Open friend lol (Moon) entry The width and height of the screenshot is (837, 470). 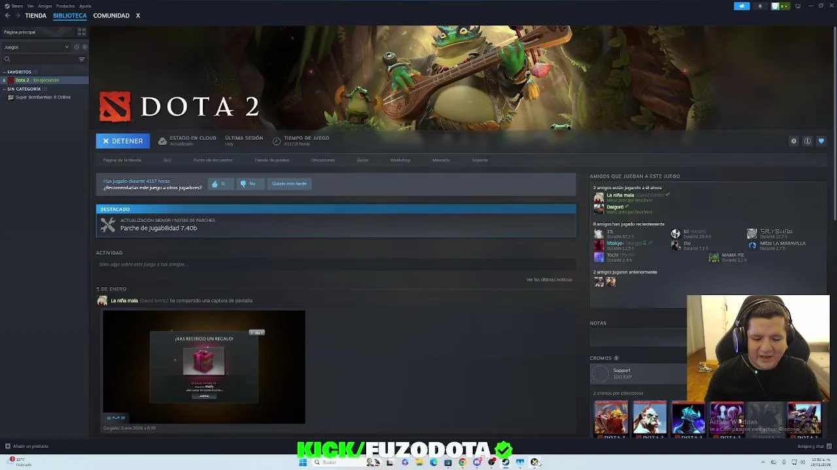(691, 234)
